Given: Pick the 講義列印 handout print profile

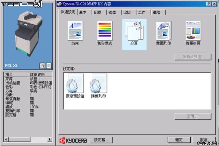Looking at the screenshot, I should point(99,86).
